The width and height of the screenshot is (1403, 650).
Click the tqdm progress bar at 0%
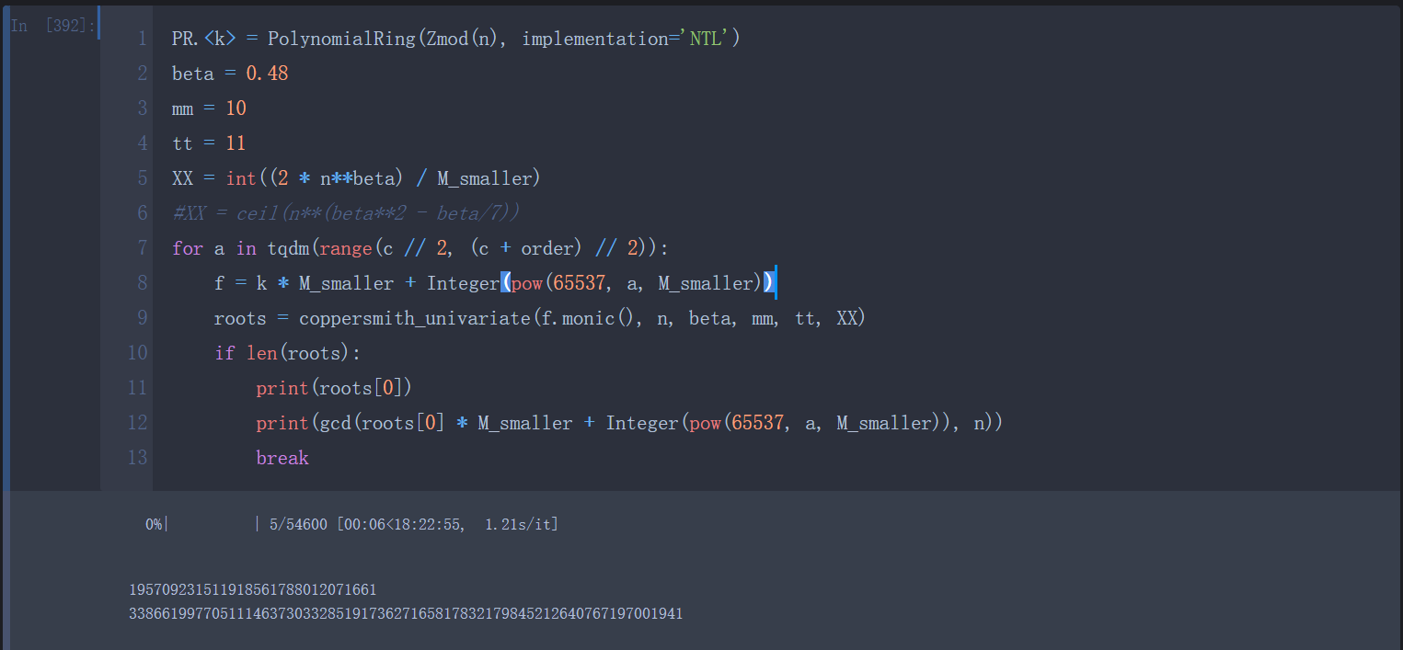pos(212,524)
